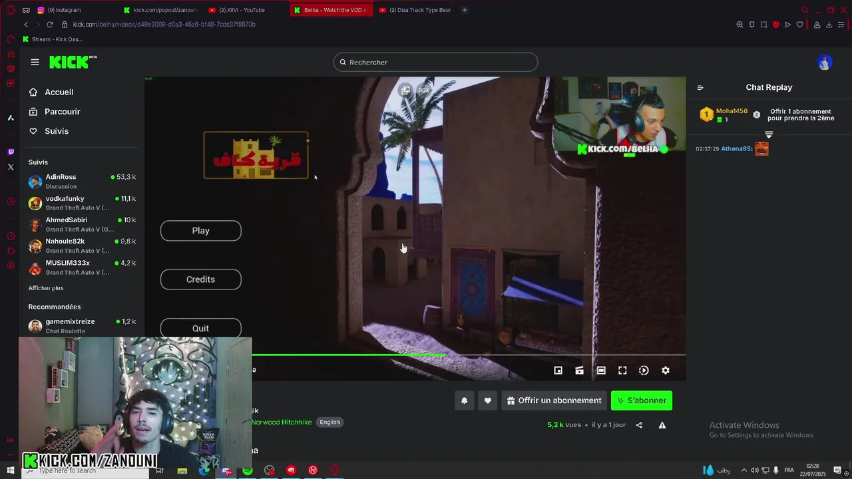Click the Offrir un abonnement button
Image resolution: width=852 pixels, height=479 pixels.
click(554, 400)
